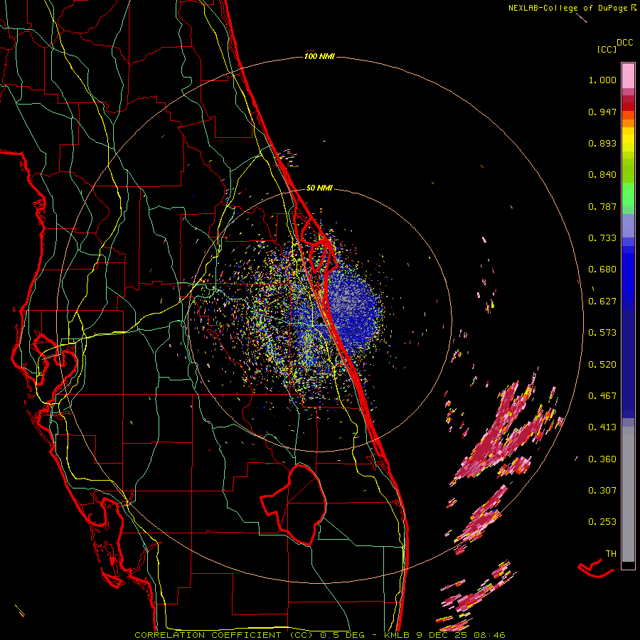Select the 0.840 legend value
Screen dimensions: 640x640
(x=602, y=175)
